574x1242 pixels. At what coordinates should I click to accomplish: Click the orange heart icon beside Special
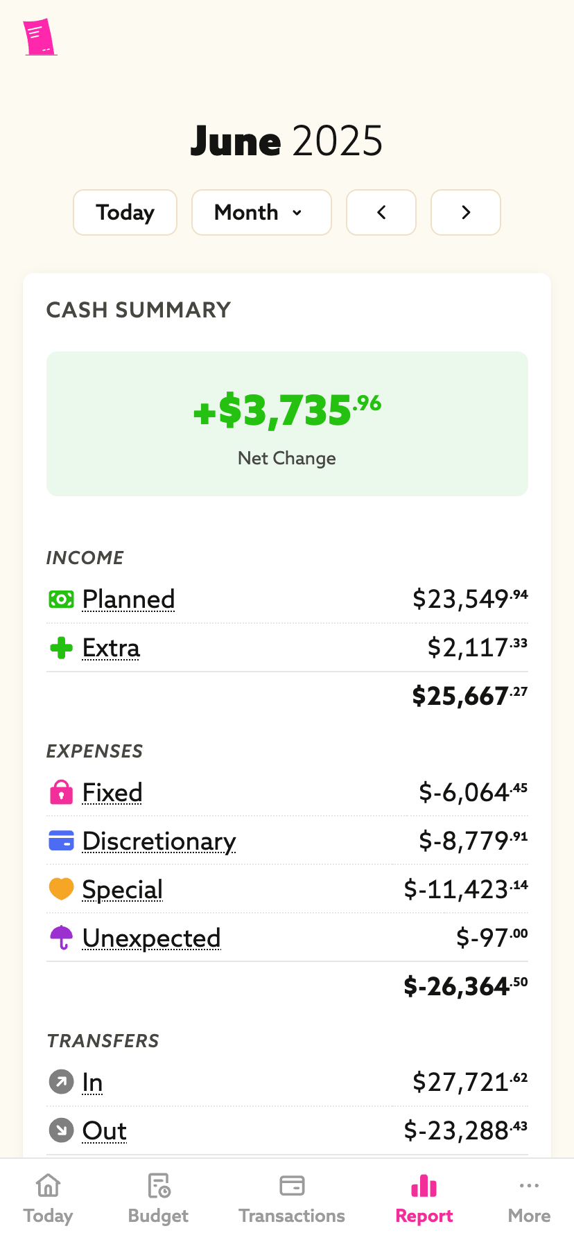61,889
